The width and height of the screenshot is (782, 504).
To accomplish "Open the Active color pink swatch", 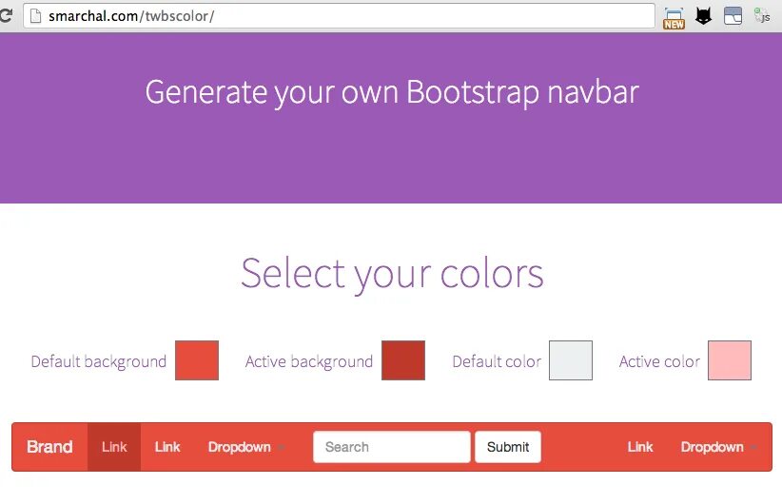I will pyautogui.click(x=730, y=360).
